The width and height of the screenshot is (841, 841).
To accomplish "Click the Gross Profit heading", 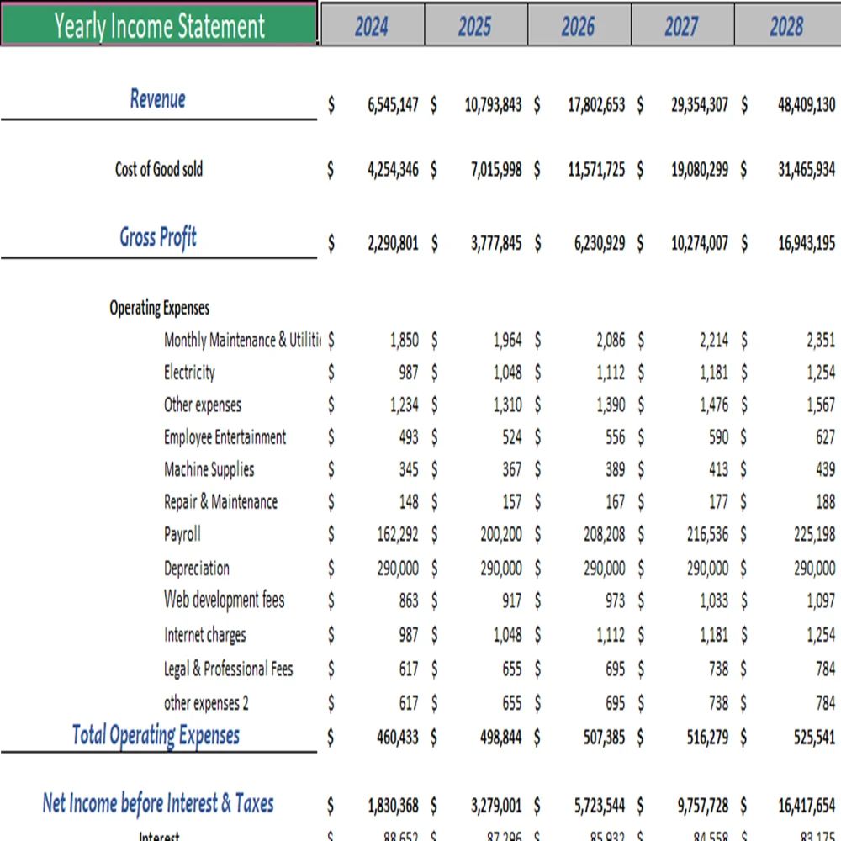I will [x=157, y=238].
